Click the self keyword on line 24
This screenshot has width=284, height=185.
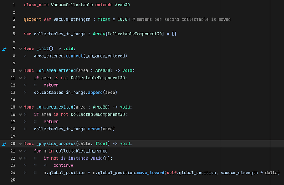(172, 173)
